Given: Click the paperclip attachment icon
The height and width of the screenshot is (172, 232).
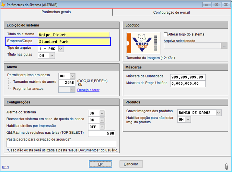Looking at the screenshot, I should [226, 166].
